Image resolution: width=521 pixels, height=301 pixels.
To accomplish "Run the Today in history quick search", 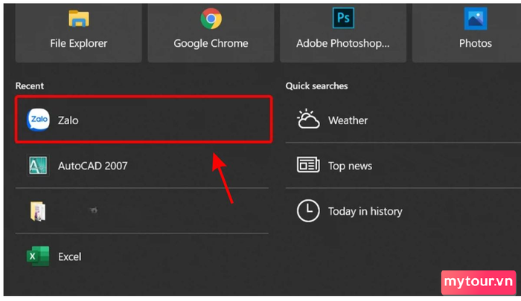I will (403, 211).
